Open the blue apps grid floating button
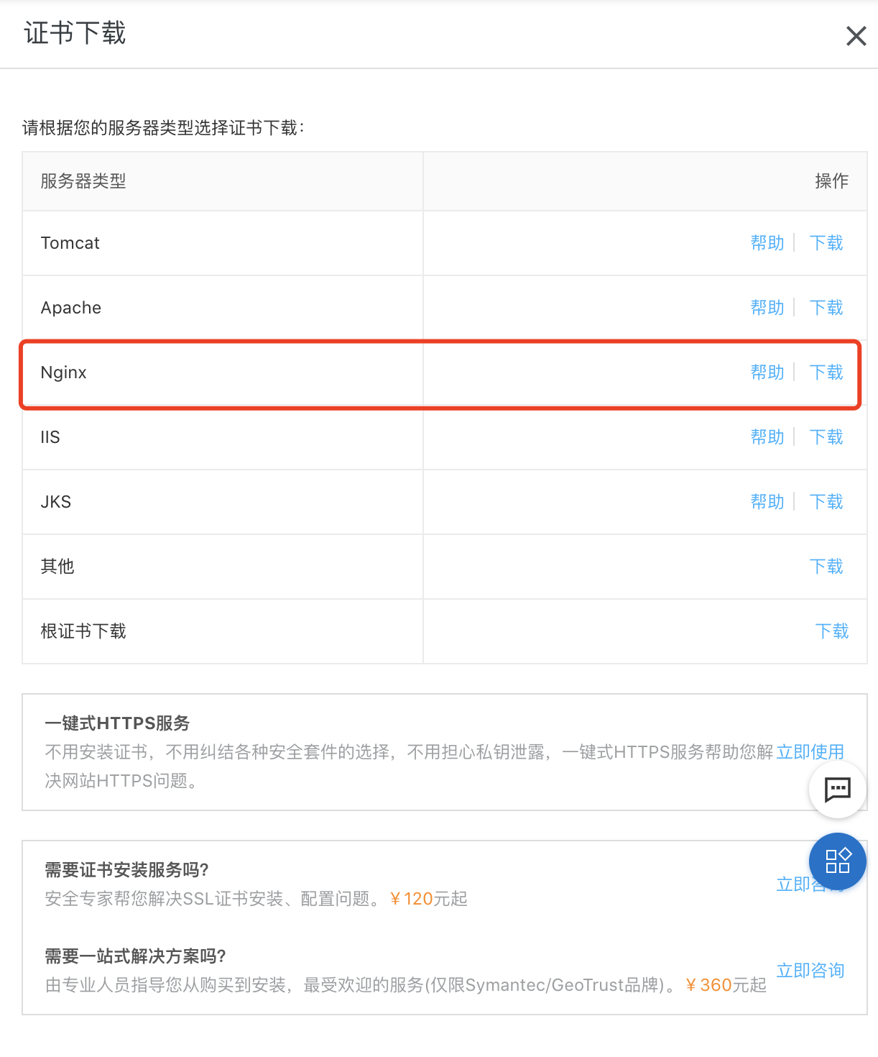This screenshot has width=878, height=1057. pos(837,861)
